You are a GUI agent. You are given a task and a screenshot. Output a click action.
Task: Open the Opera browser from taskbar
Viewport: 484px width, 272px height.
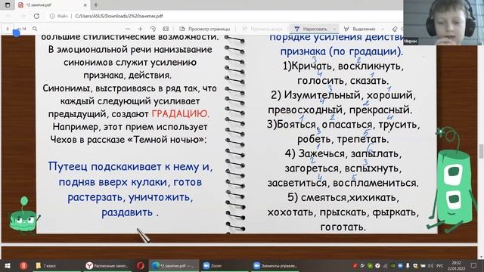point(141,265)
